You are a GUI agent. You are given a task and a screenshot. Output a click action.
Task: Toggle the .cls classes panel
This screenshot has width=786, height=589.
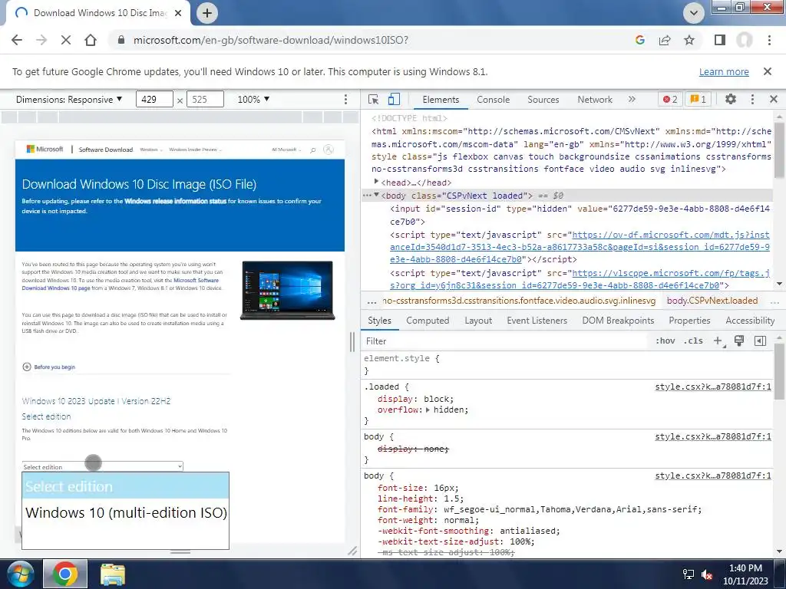pos(693,341)
